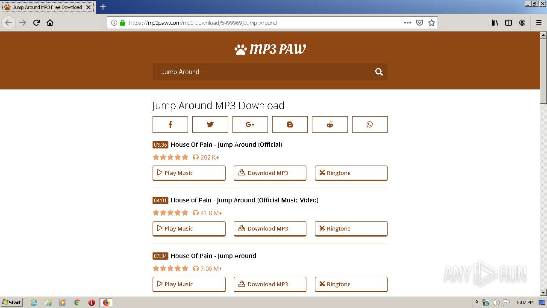The image size is (547, 308).
Task: Play Music for Jump Around (Official)
Action: (189, 173)
